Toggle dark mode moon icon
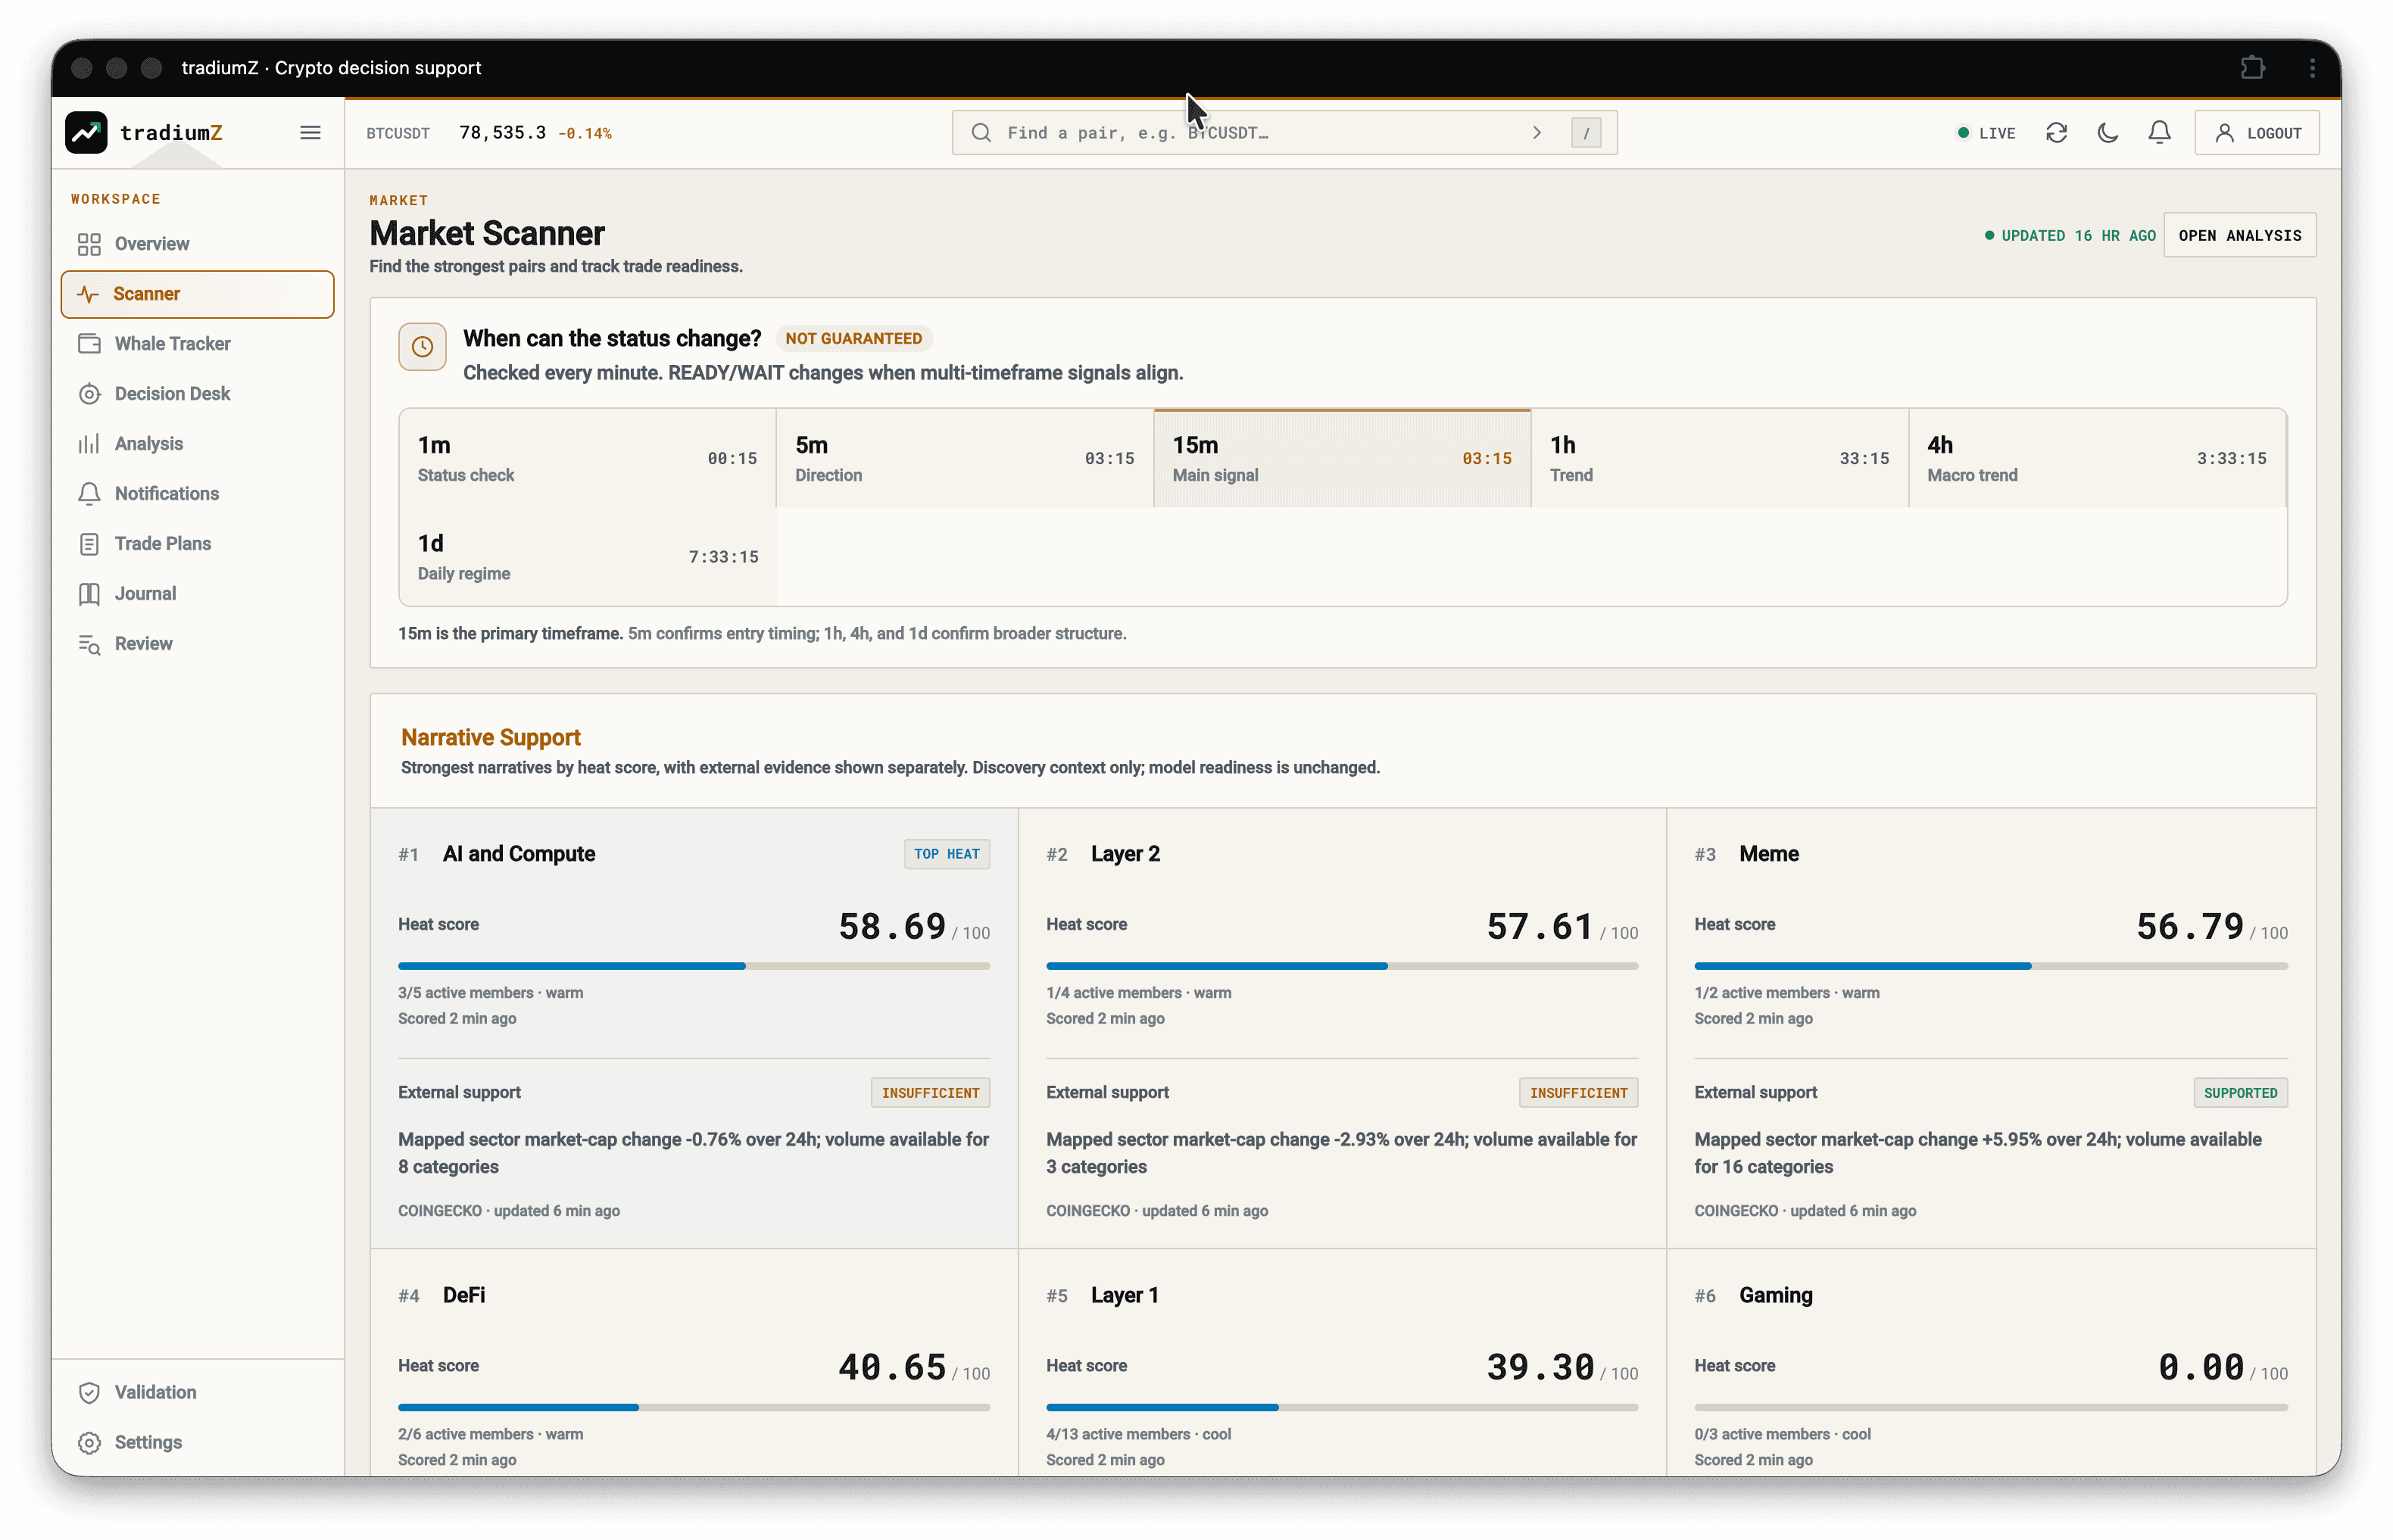Image resolution: width=2393 pixels, height=1540 pixels. [2108, 133]
